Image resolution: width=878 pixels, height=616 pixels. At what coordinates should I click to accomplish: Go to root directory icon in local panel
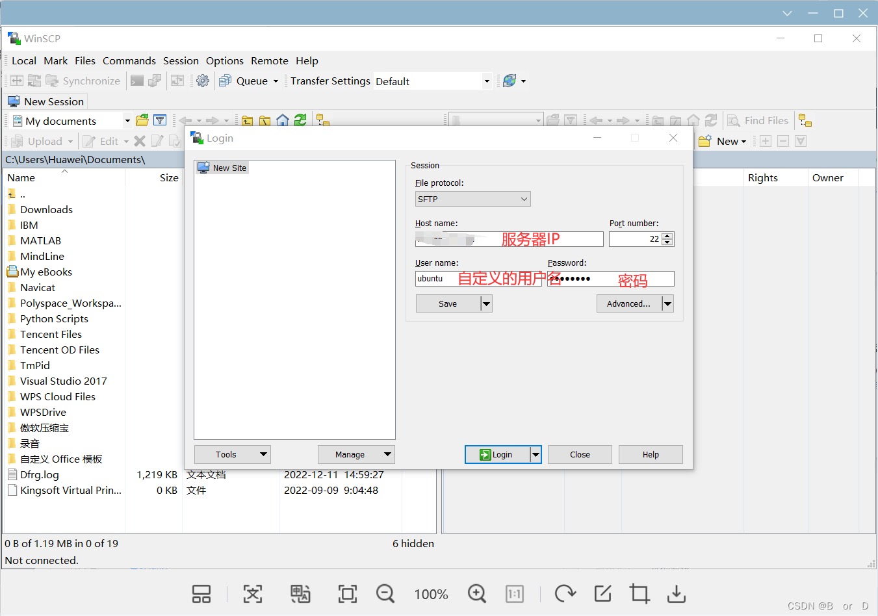pos(265,120)
